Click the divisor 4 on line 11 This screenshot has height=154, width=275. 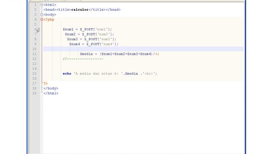tap(156, 54)
